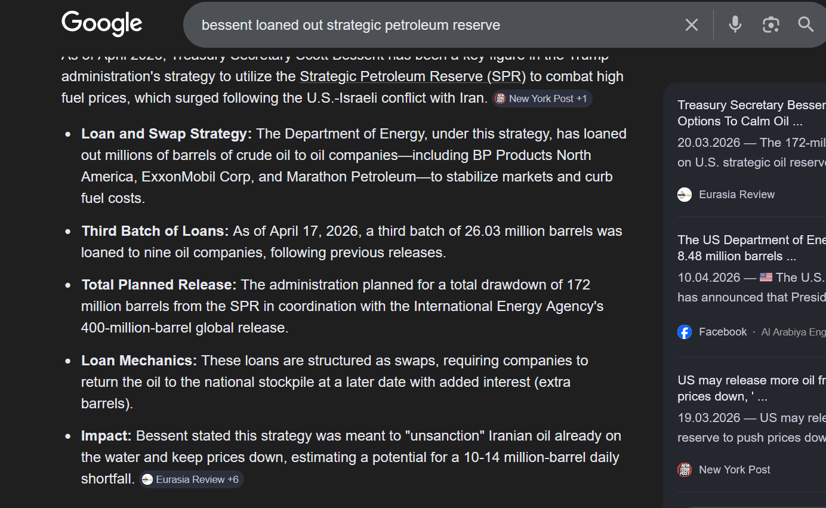The height and width of the screenshot is (508, 826).
Task: Open the Eurasia Review +6 source chip
Action: (192, 479)
